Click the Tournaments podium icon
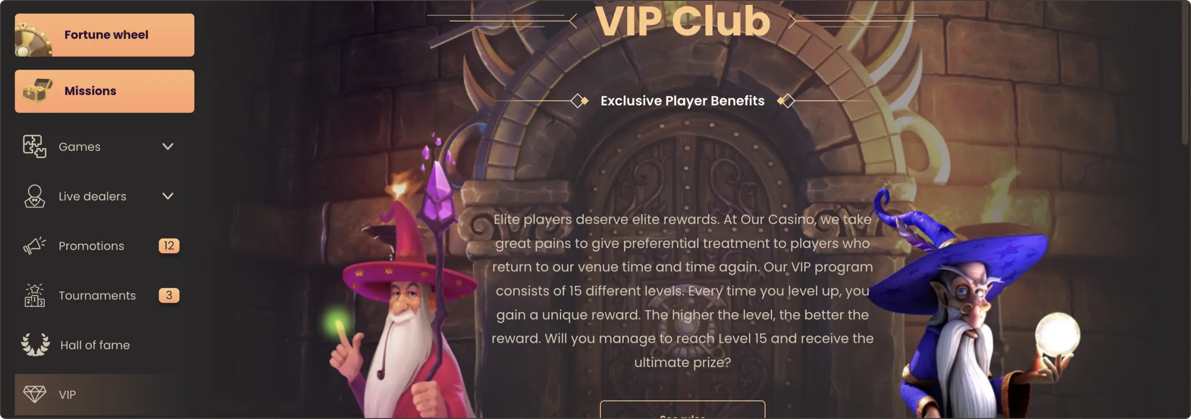1191x419 pixels. (34, 295)
